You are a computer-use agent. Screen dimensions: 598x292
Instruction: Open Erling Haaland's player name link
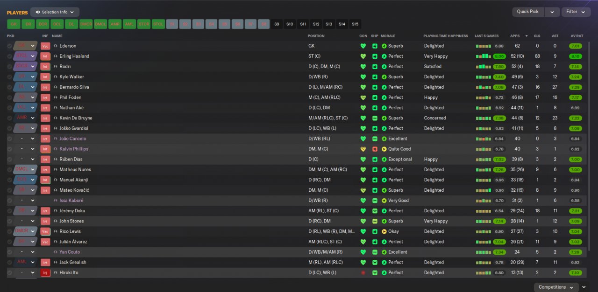[x=74, y=56]
